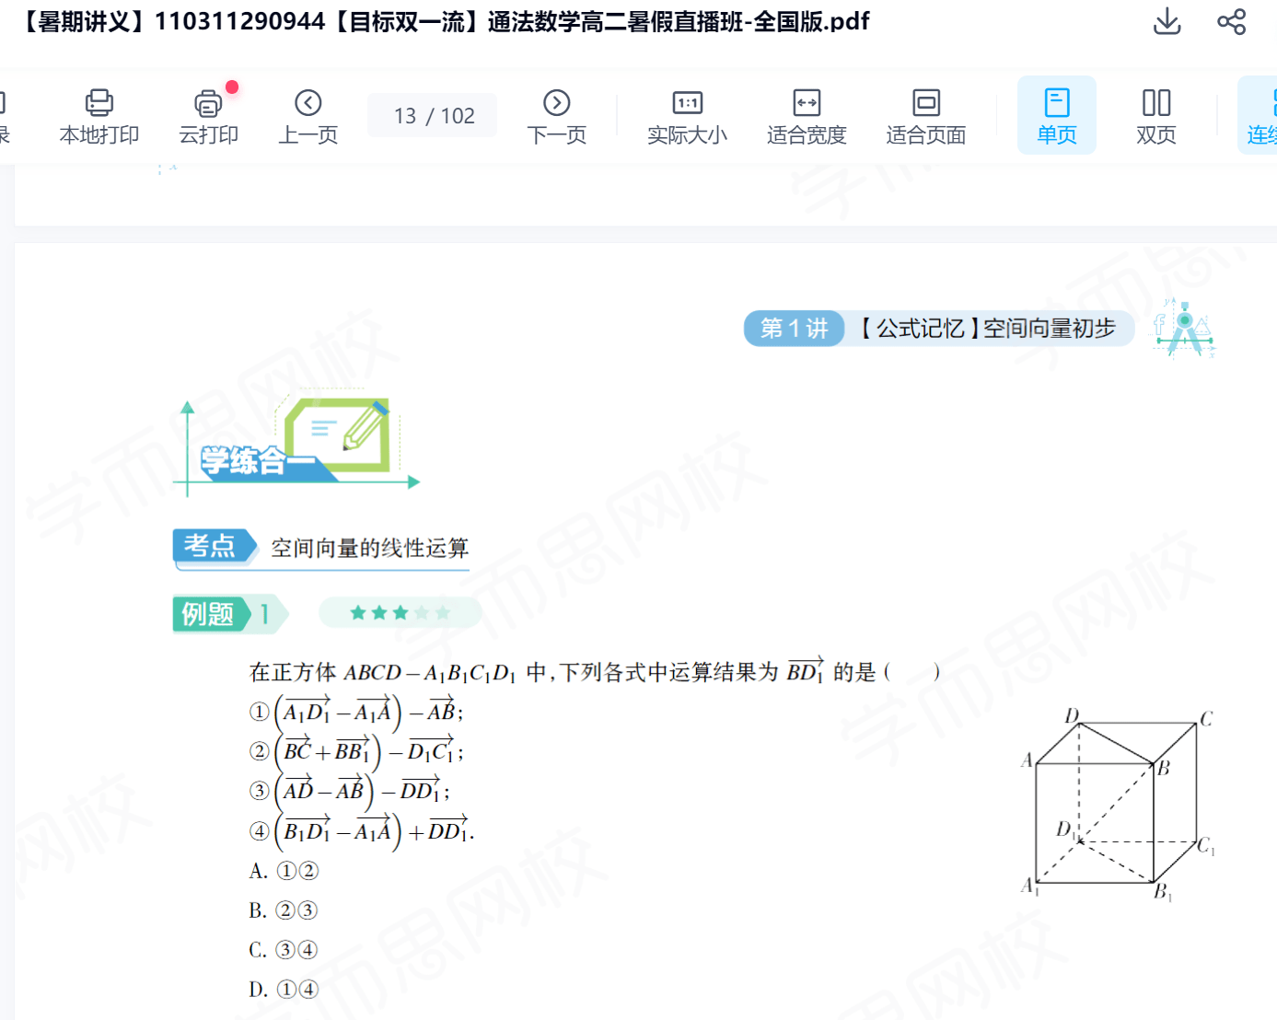Click the page number field 13 / 102
This screenshot has width=1277, height=1020.
pyautogui.click(x=433, y=115)
